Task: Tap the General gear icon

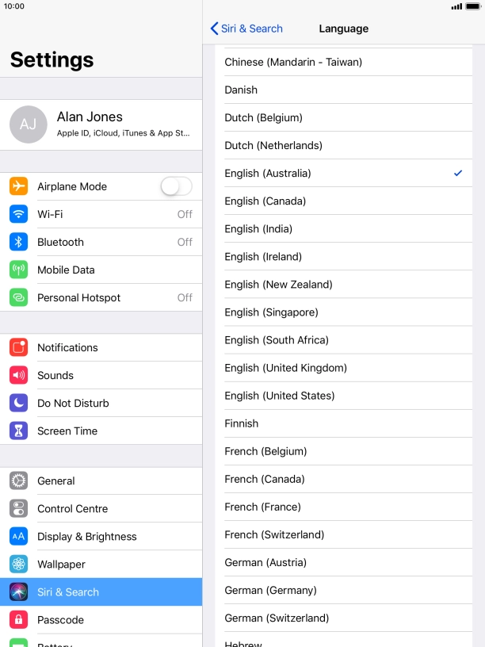Action: click(18, 480)
